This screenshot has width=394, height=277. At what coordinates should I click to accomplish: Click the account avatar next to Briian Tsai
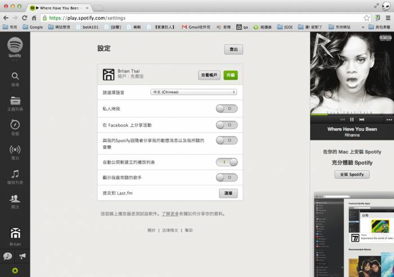pos(109,75)
